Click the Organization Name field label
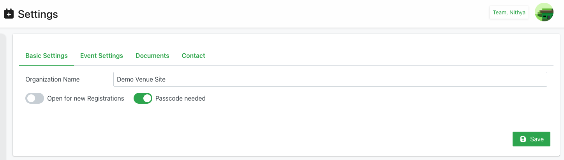Image resolution: width=564 pixels, height=160 pixels. click(53, 79)
